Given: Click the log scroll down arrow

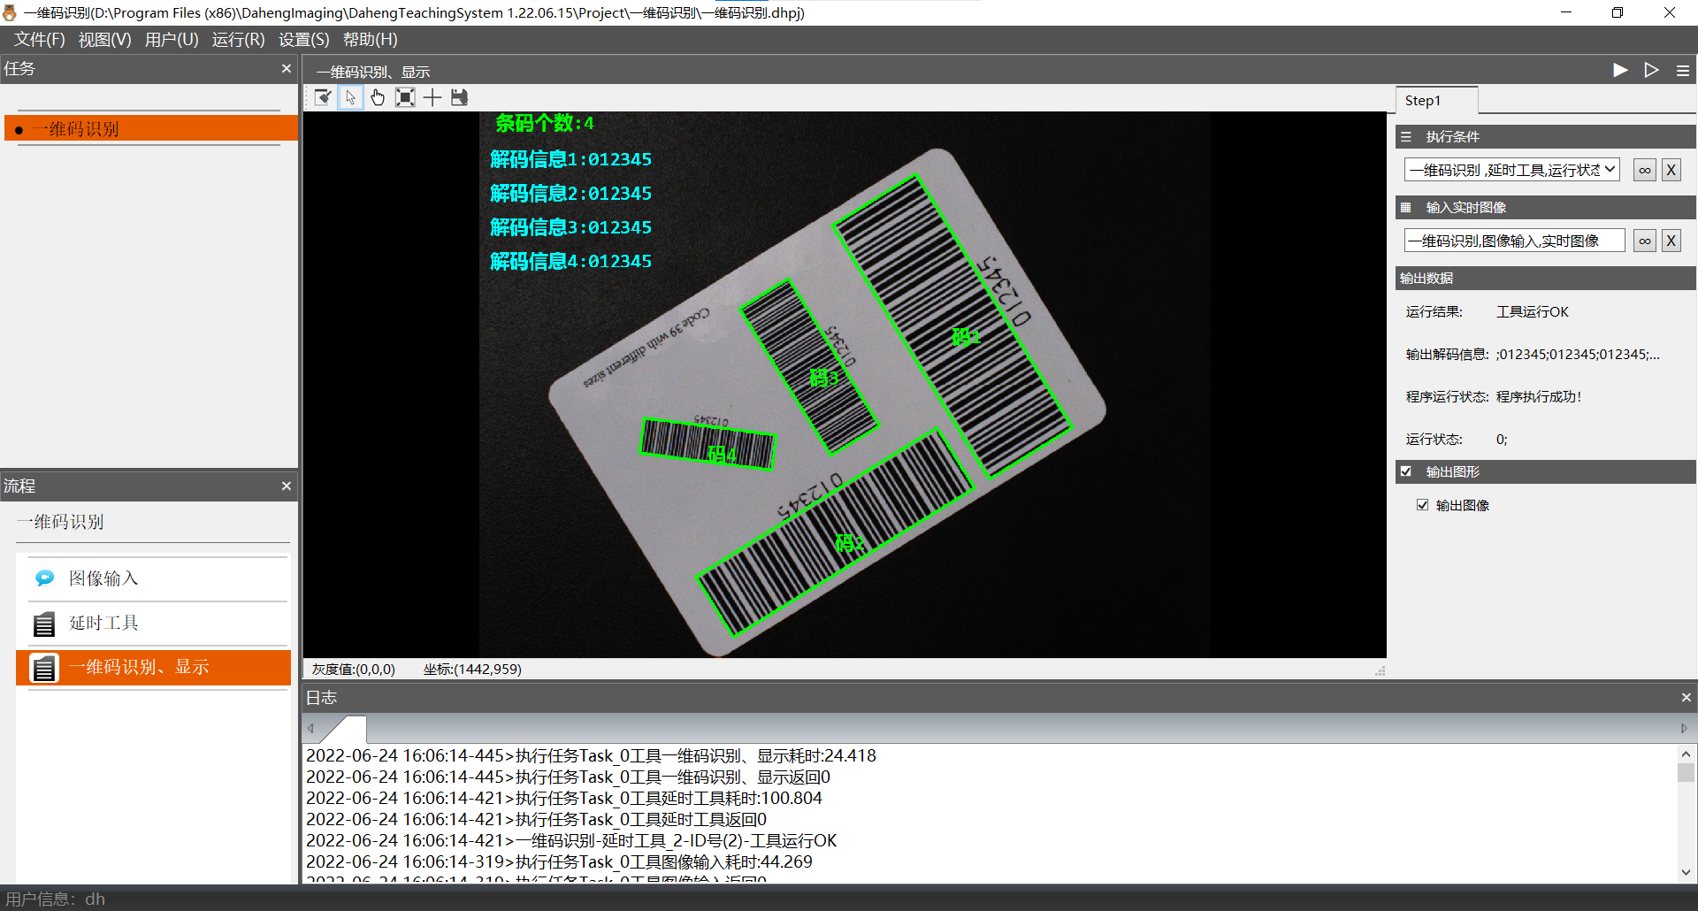Looking at the screenshot, I should 1686,872.
